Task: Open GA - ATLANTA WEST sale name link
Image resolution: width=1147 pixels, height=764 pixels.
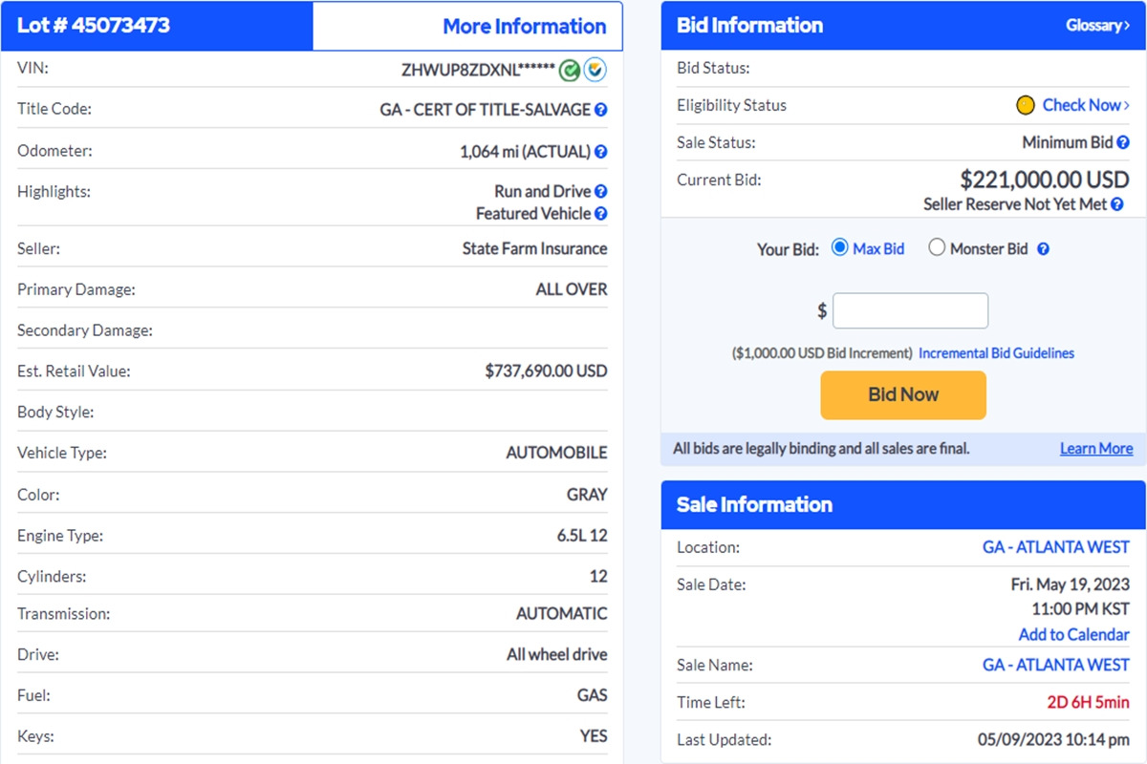Action: point(1056,665)
